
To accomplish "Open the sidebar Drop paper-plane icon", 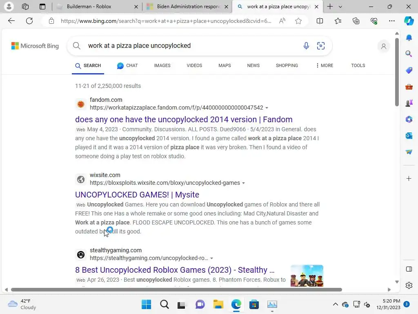I will (409, 152).
